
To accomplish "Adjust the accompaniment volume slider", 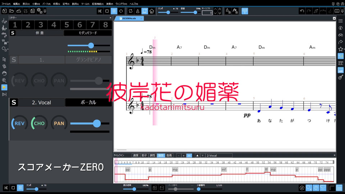I will [91, 46].
